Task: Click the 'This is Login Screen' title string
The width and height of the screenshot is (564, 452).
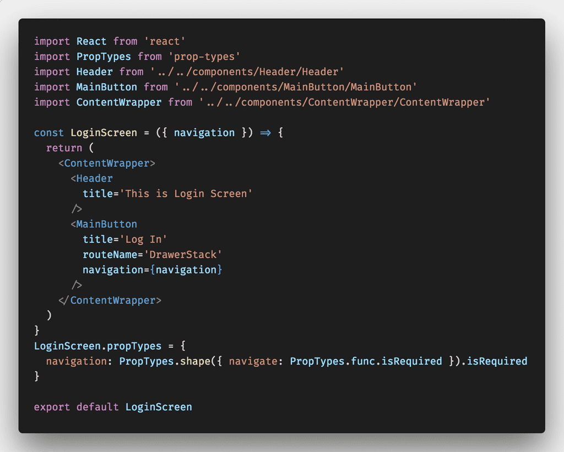Action: pyautogui.click(x=186, y=194)
